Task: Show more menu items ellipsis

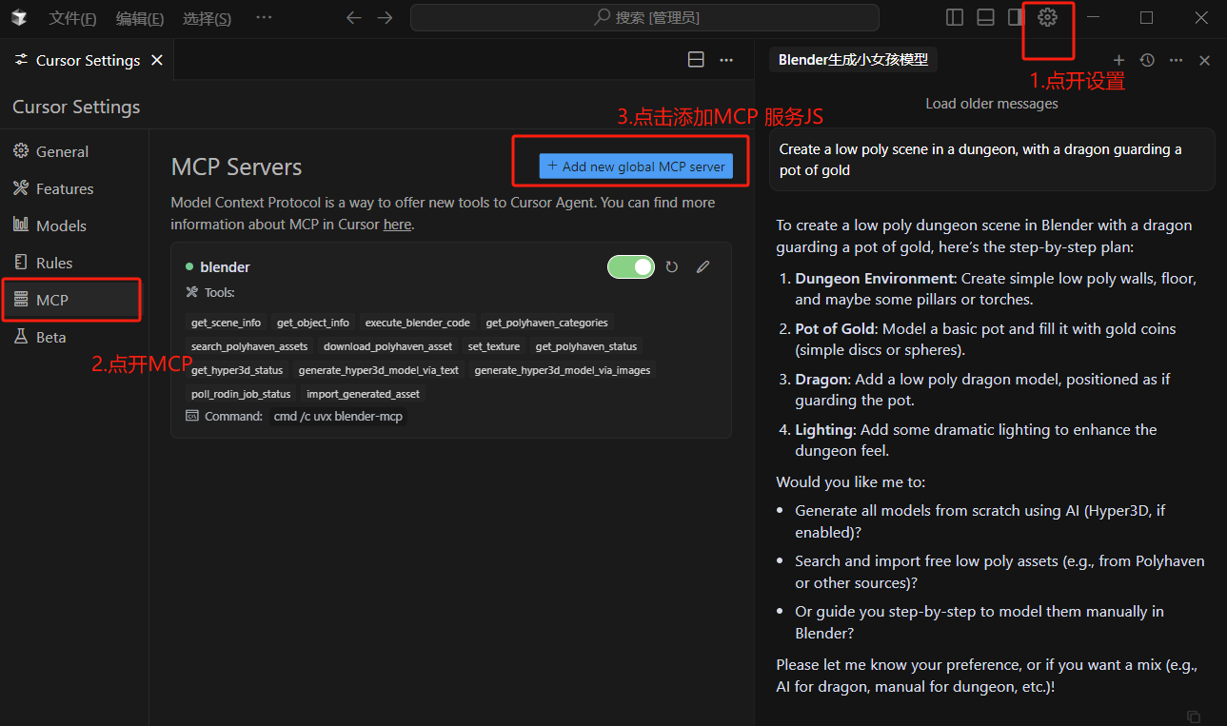Action: click(x=264, y=17)
